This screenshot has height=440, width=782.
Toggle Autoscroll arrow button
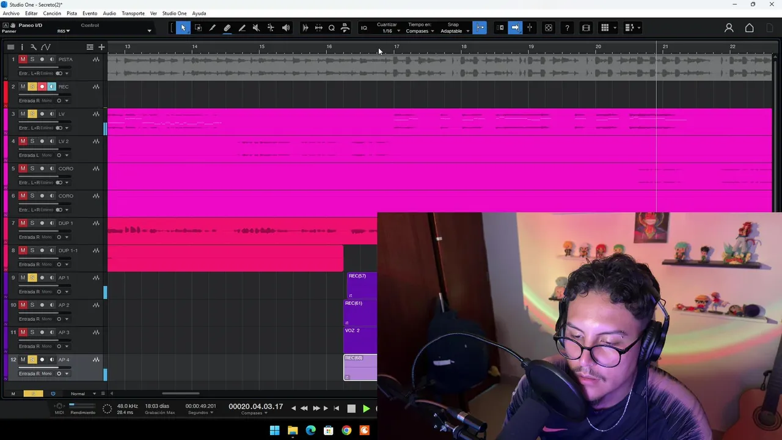pyautogui.click(x=515, y=28)
